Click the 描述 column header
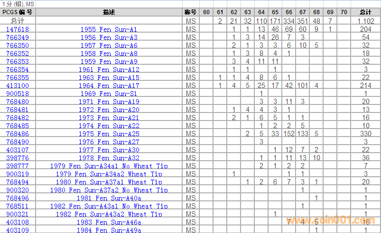 [109, 12]
